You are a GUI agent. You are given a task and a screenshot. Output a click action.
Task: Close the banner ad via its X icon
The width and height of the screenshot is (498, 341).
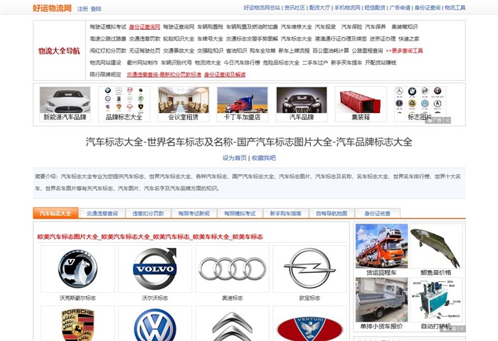[x=447, y=120]
